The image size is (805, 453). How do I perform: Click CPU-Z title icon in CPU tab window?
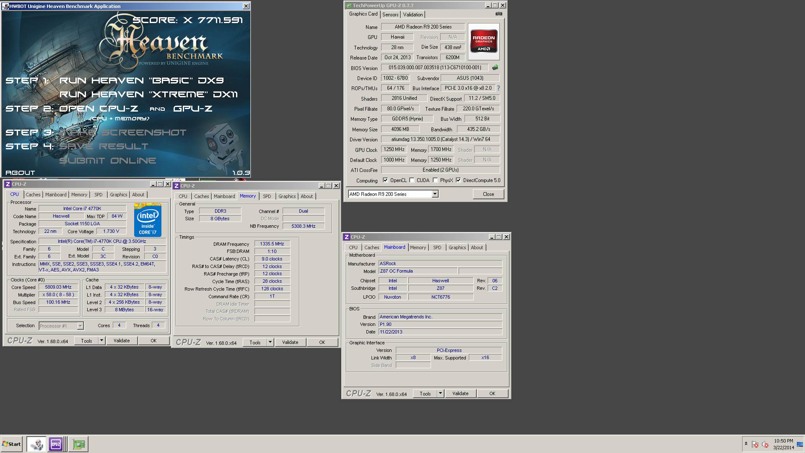tap(8, 184)
